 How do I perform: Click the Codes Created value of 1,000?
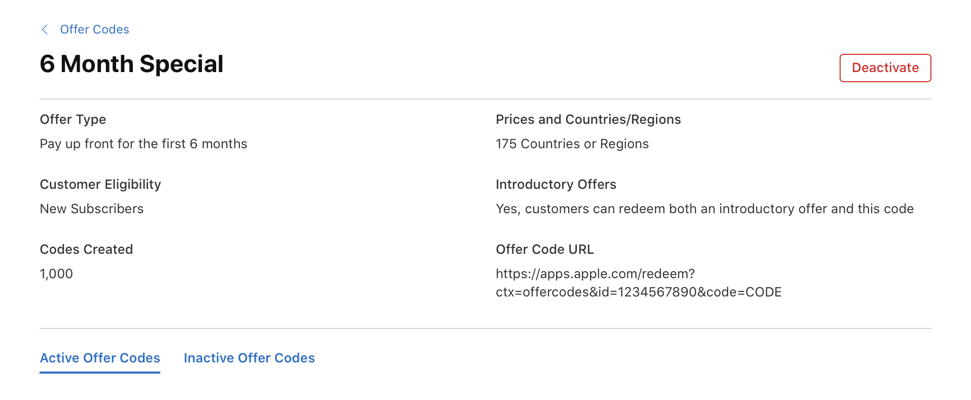click(x=56, y=274)
